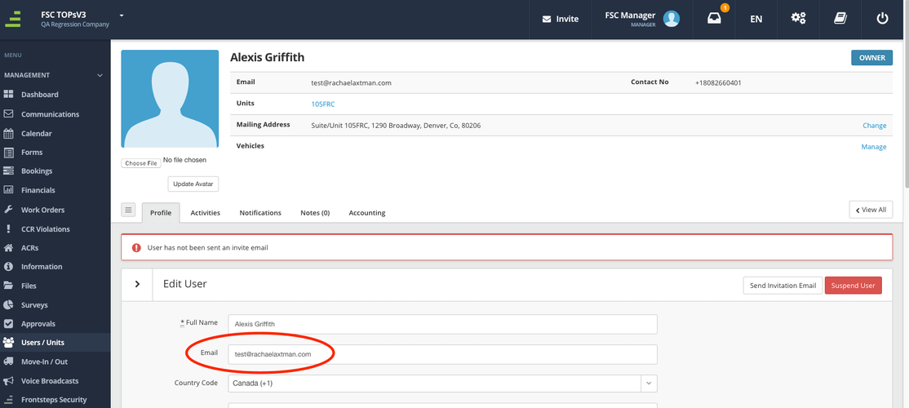Click the Dashboard grid icon

coord(9,95)
